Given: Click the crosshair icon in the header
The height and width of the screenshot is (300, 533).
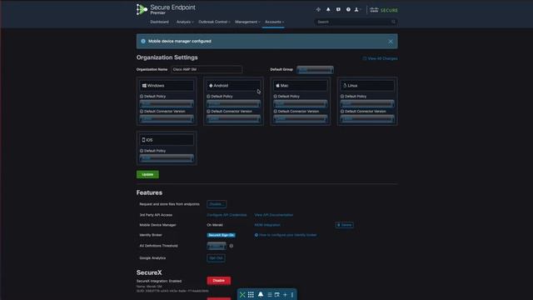Looking at the screenshot, I should 318,9.
